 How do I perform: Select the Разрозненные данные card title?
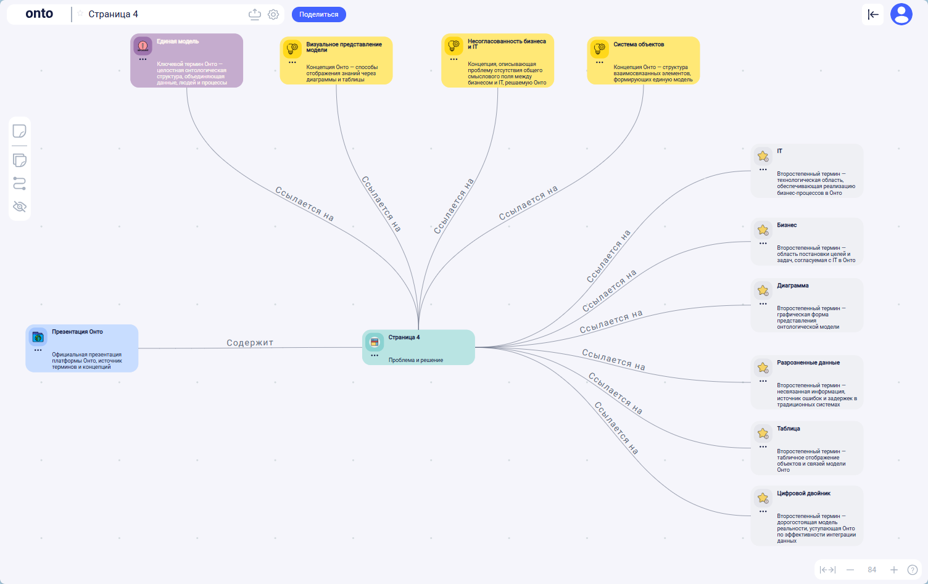(x=808, y=363)
